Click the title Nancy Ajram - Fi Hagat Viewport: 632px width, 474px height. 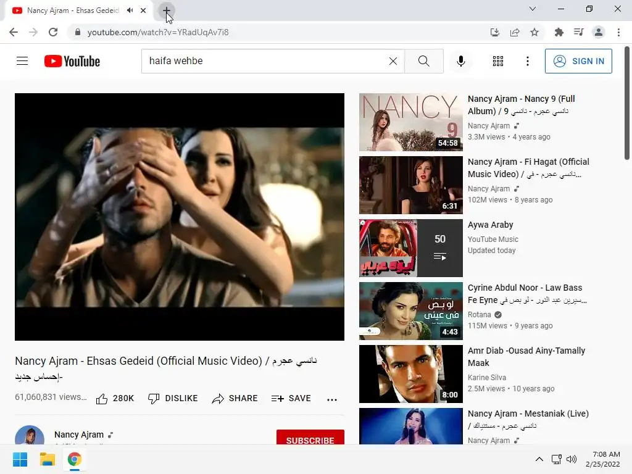[x=528, y=168]
